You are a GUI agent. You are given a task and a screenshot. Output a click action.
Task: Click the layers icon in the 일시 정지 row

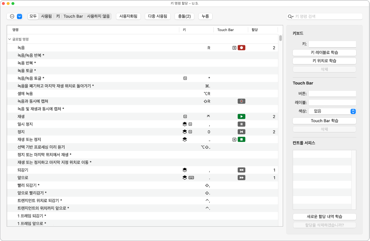pos(185,124)
